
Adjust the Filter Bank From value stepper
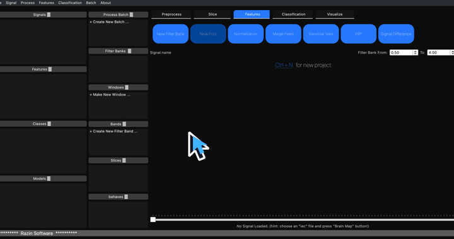(x=416, y=53)
